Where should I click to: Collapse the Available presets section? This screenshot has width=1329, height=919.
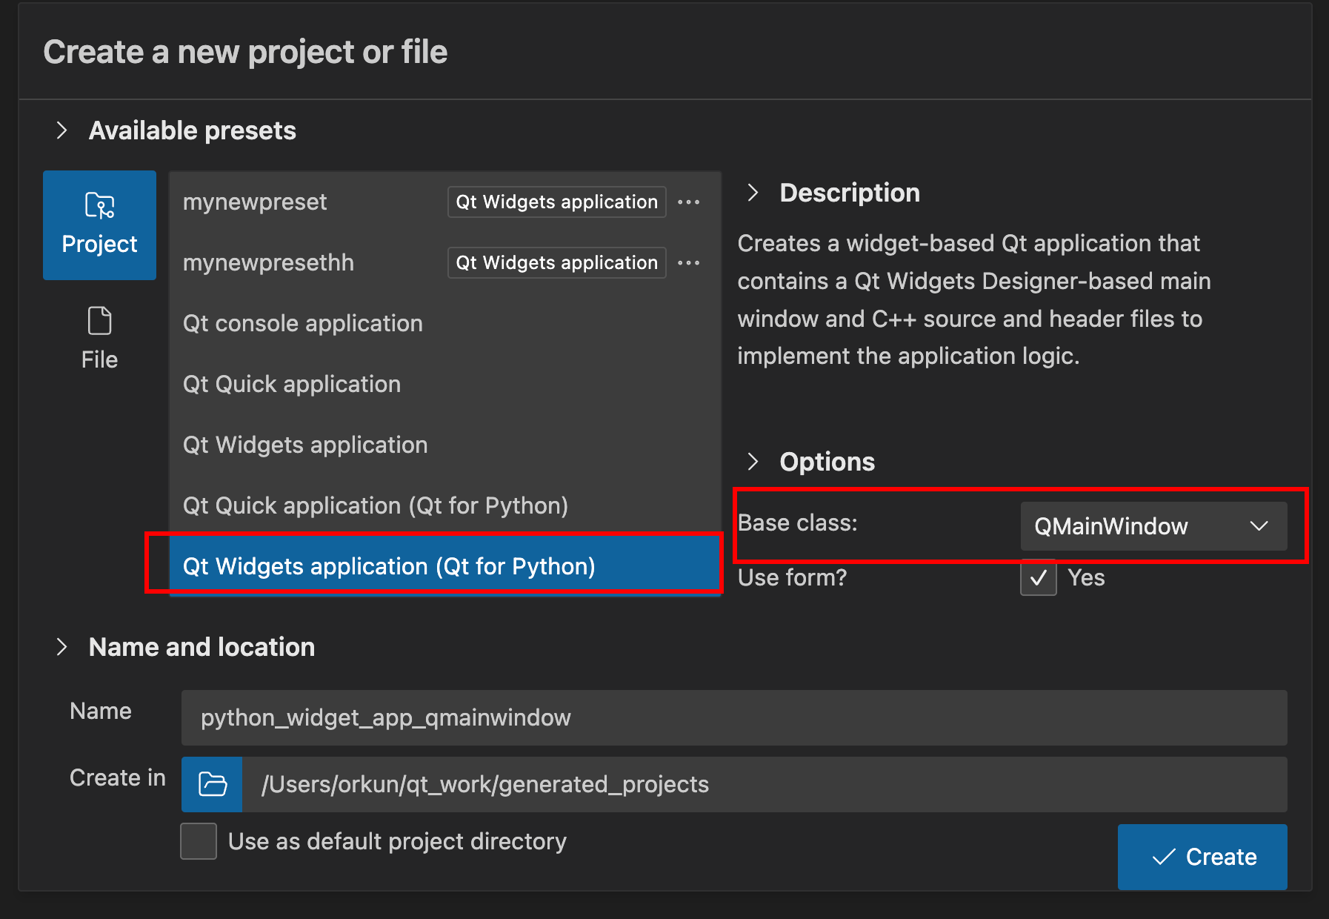tap(62, 130)
